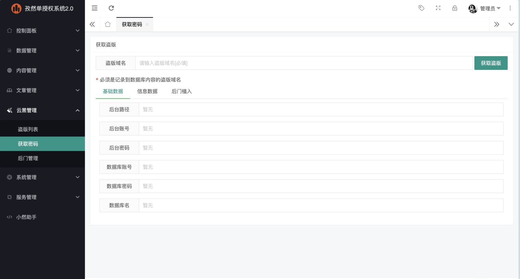Select the 获取密码 page tab

[x=132, y=24]
